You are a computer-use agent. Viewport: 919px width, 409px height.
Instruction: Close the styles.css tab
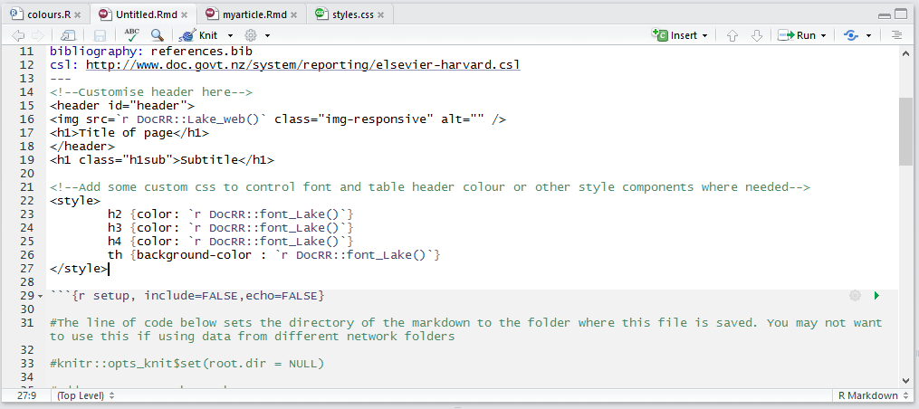(x=380, y=14)
